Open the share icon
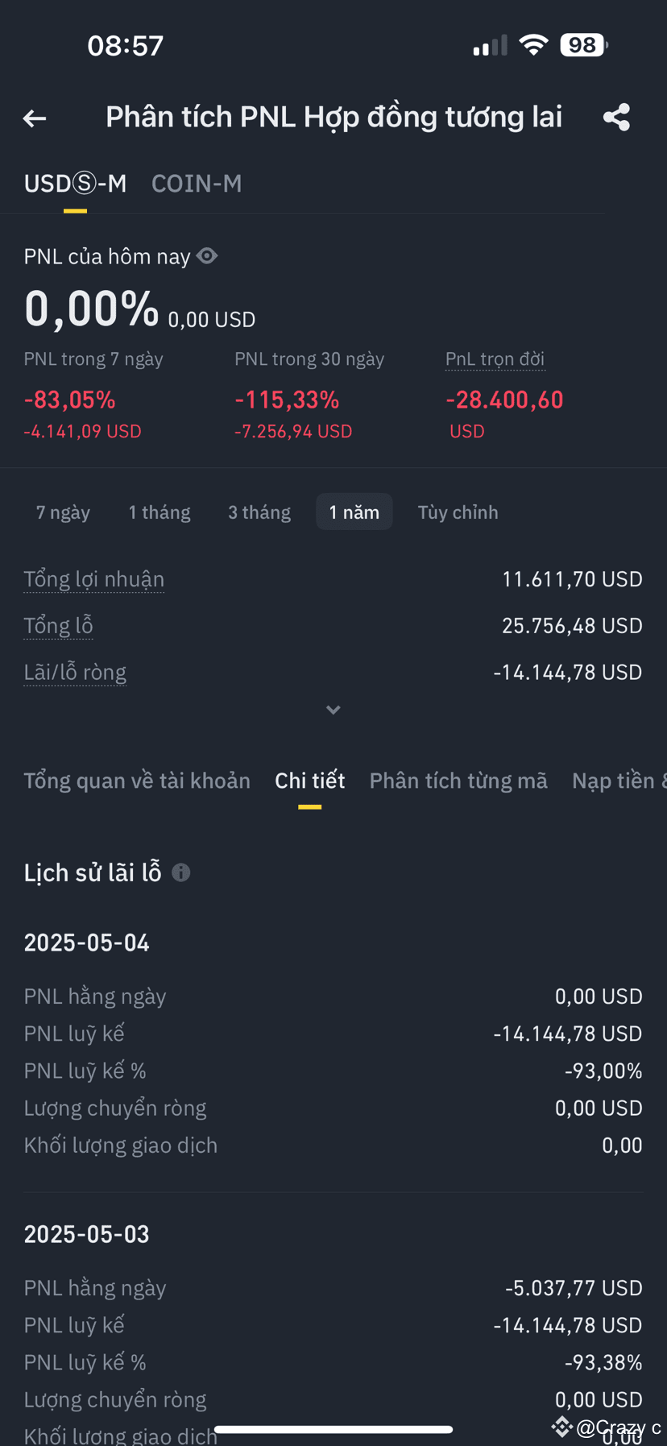667x1446 pixels. pyautogui.click(x=616, y=118)
